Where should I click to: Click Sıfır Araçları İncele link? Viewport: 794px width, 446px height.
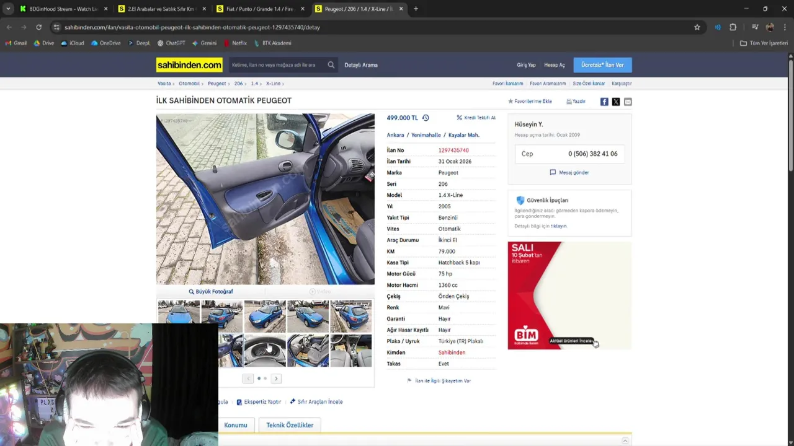(316, 402)
